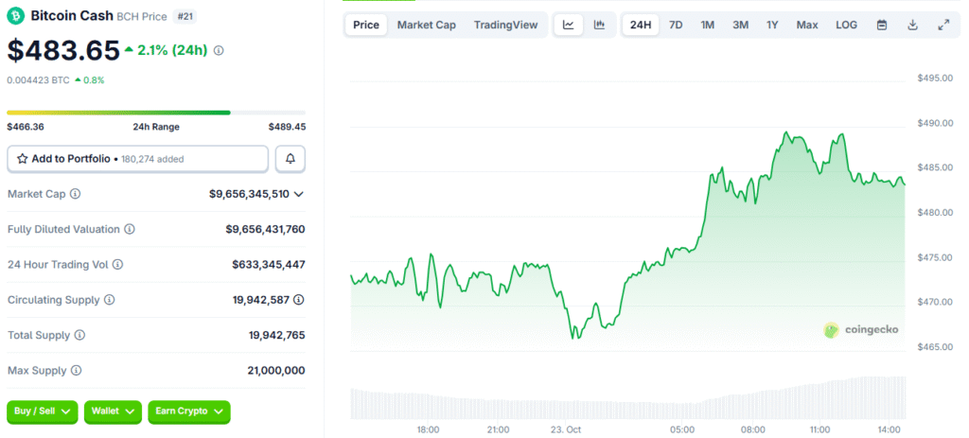
Task: Click the price alert bell icon
Action: (x=290, y=159)
